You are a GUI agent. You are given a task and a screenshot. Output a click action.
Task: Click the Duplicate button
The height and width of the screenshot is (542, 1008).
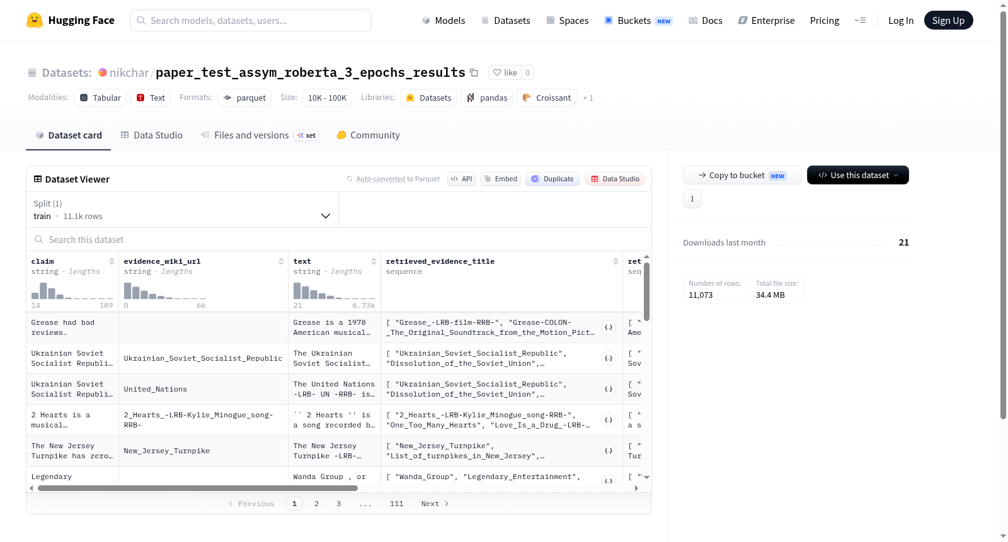[x=552, y=179]
